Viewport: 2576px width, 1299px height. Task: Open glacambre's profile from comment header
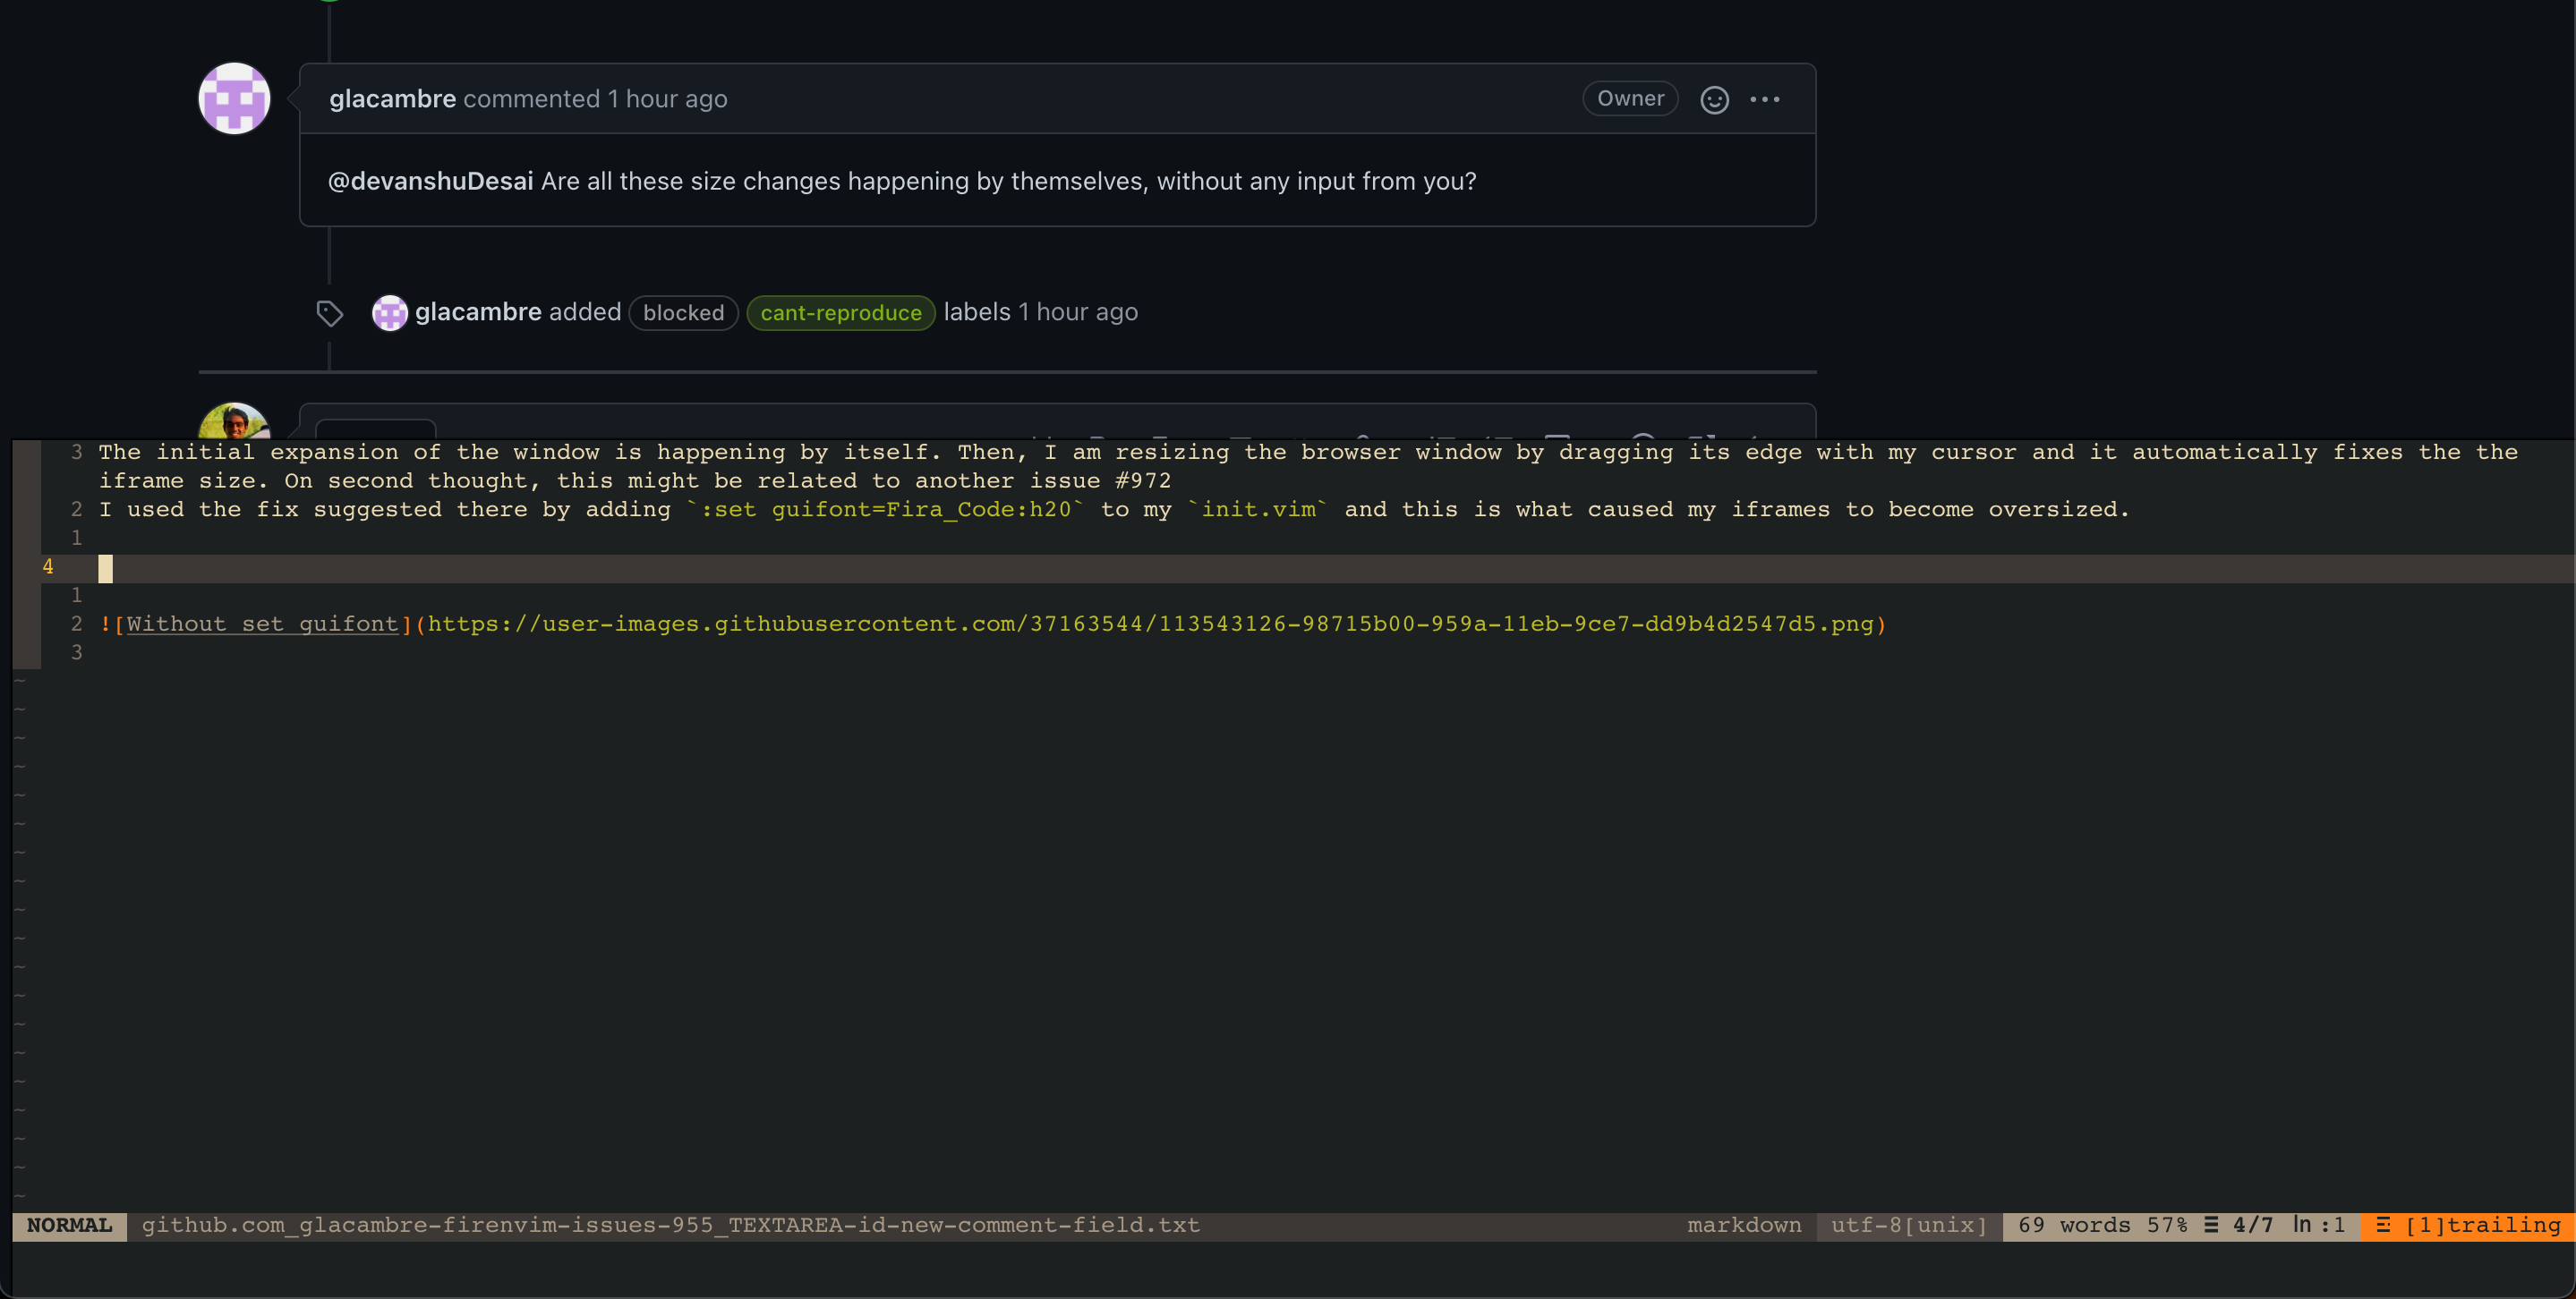tap(392, 99)
